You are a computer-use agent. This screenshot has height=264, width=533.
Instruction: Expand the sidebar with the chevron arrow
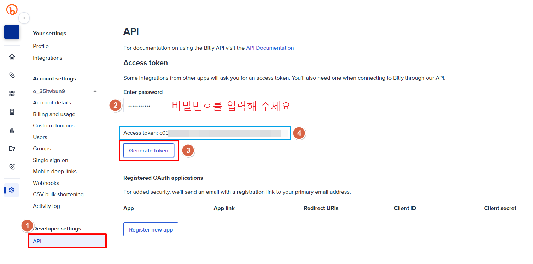pyautogui.click(x=24, y=18)
